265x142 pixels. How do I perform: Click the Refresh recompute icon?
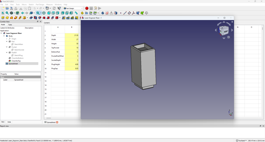click(54, 8)
